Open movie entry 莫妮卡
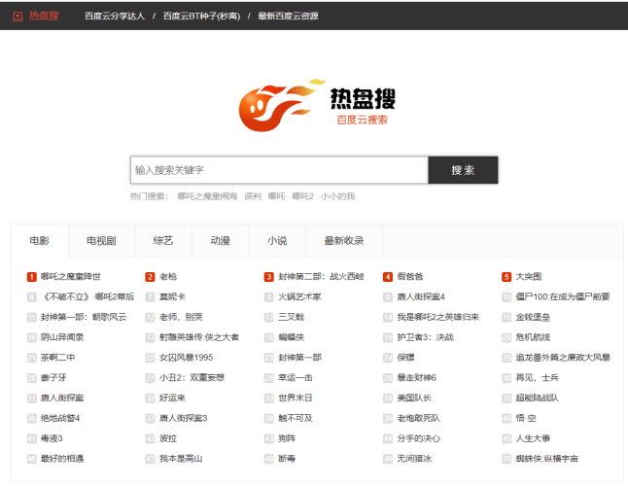This screenshot has width=628, height=486. click(172, 296)
